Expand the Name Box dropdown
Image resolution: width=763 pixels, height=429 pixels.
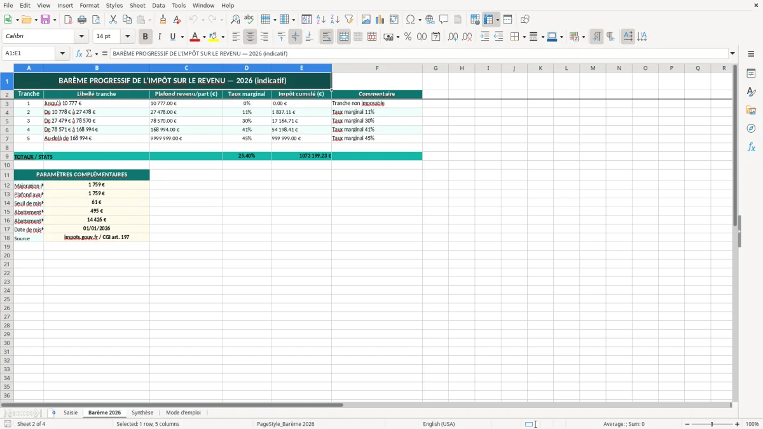click(62, 54)
